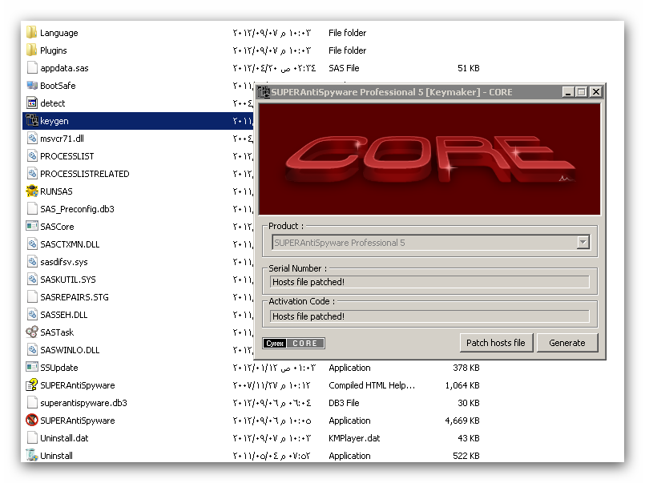The width and height of the screenshot is (645, 483).
Task: Click the Keymaker title bar icon
Action: pos(264,92)
